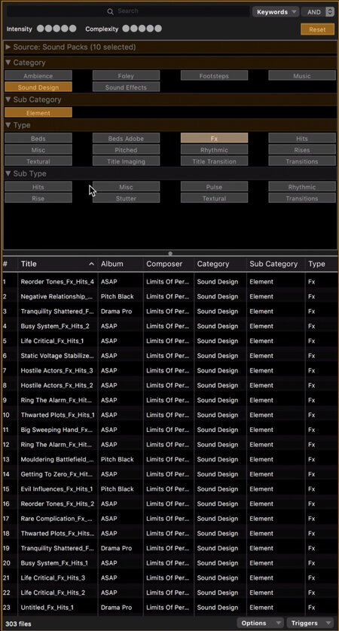
Task: Collapse the Sub Category section
Action: [x=8, y=100]
